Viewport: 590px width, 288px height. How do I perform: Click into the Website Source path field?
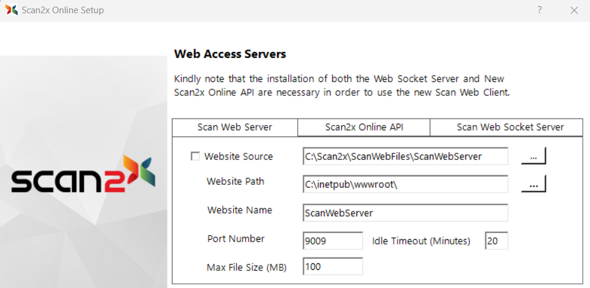tap(405, 156)
